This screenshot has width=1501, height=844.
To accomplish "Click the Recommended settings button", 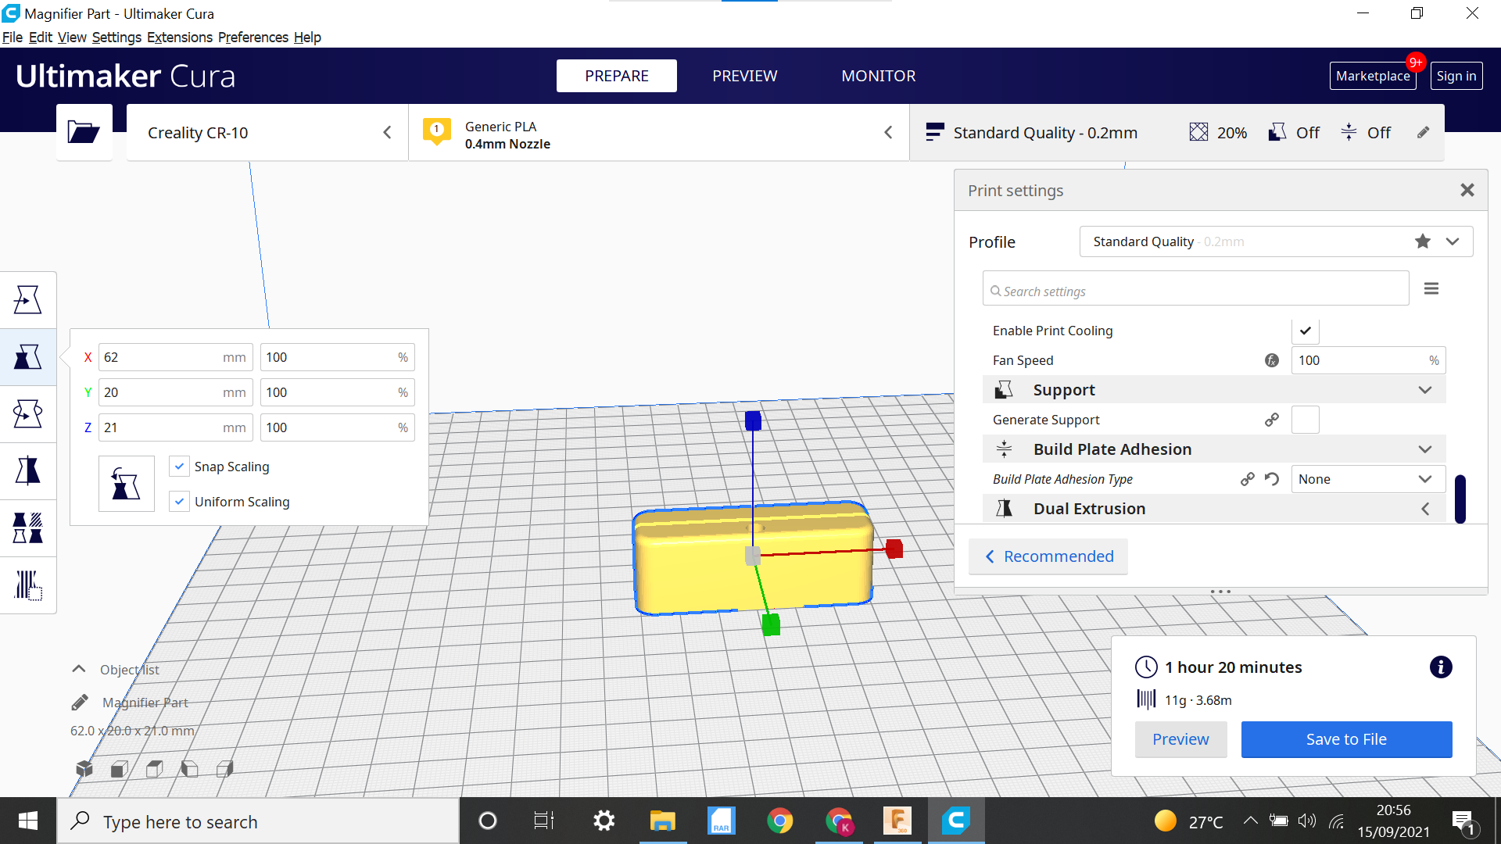I will pyautogui.click(x=1048, y=556).
